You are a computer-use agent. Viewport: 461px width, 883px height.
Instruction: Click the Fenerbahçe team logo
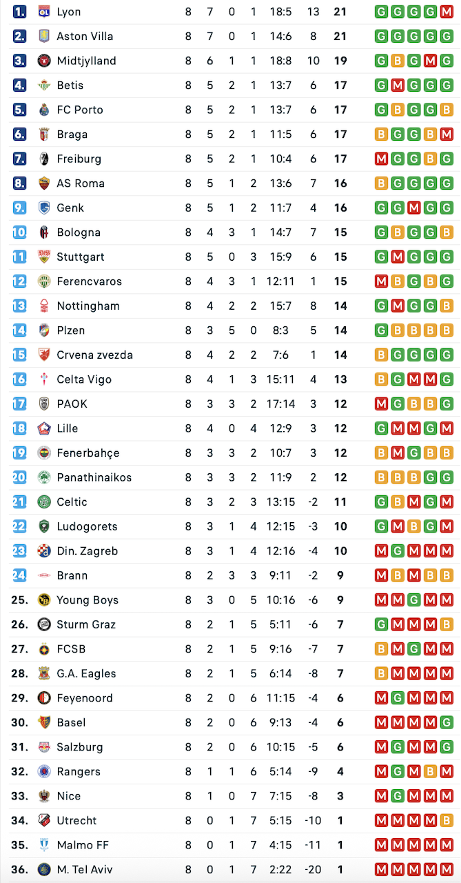[44, 453]
